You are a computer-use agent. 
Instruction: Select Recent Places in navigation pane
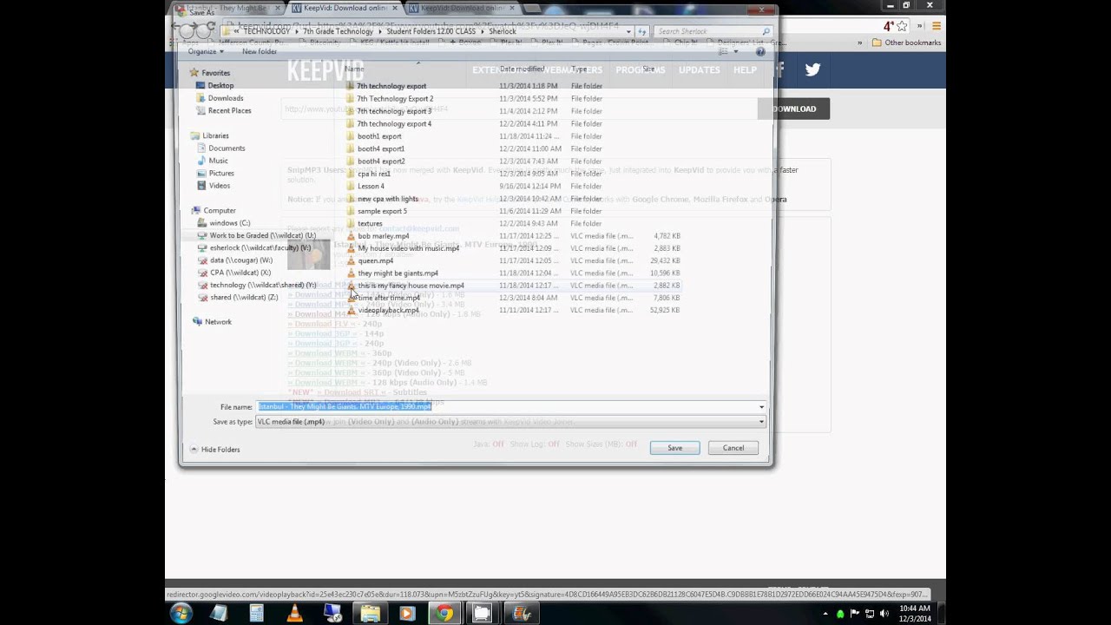point(229,111)
